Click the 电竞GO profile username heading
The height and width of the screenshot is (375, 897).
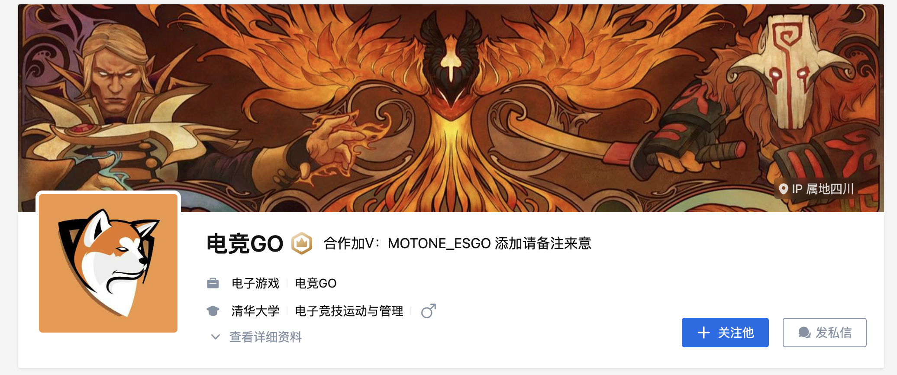point(245,243)
